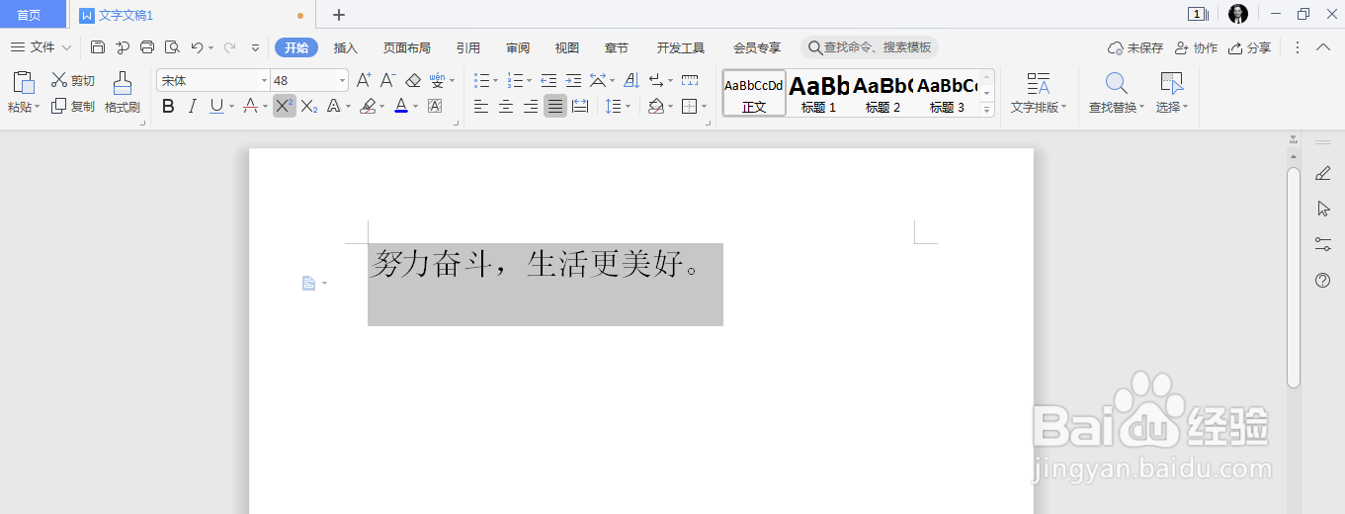The height and width of the screenshot is (514, 1345).
Task: Click the bulleted list icon
Action: click(481, 81)
